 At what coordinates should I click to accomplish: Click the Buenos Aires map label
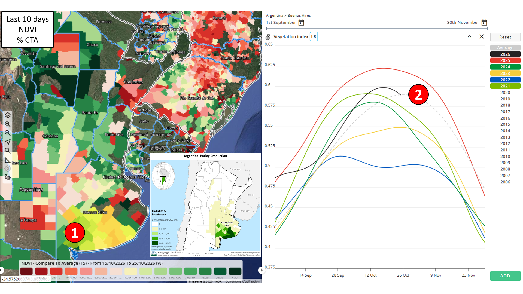95,212
